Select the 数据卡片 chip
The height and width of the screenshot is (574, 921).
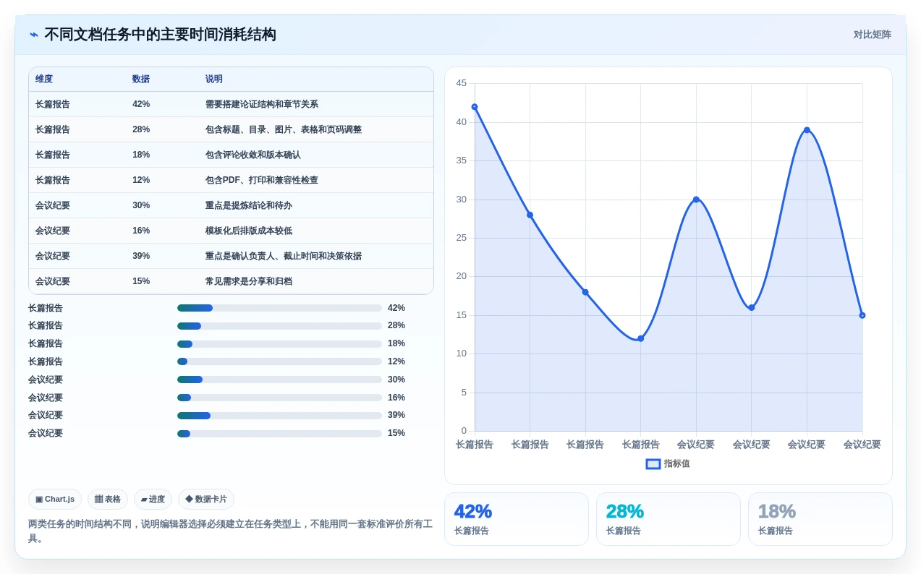pyautogui.click(x=206, y=500)
